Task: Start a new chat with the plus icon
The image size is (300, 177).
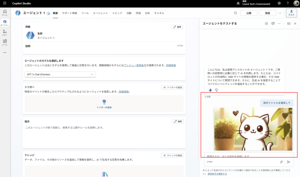Action: point(266,23)
